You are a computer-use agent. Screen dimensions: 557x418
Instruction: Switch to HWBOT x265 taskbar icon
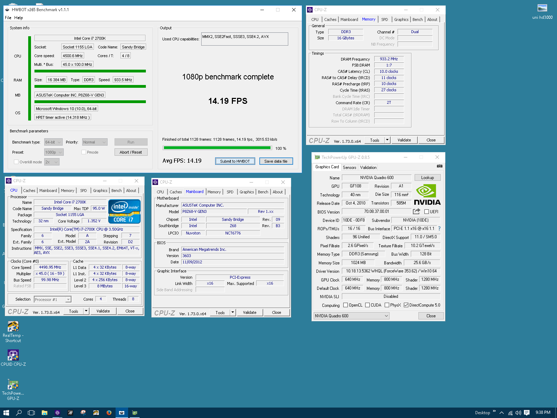point(121,413)
